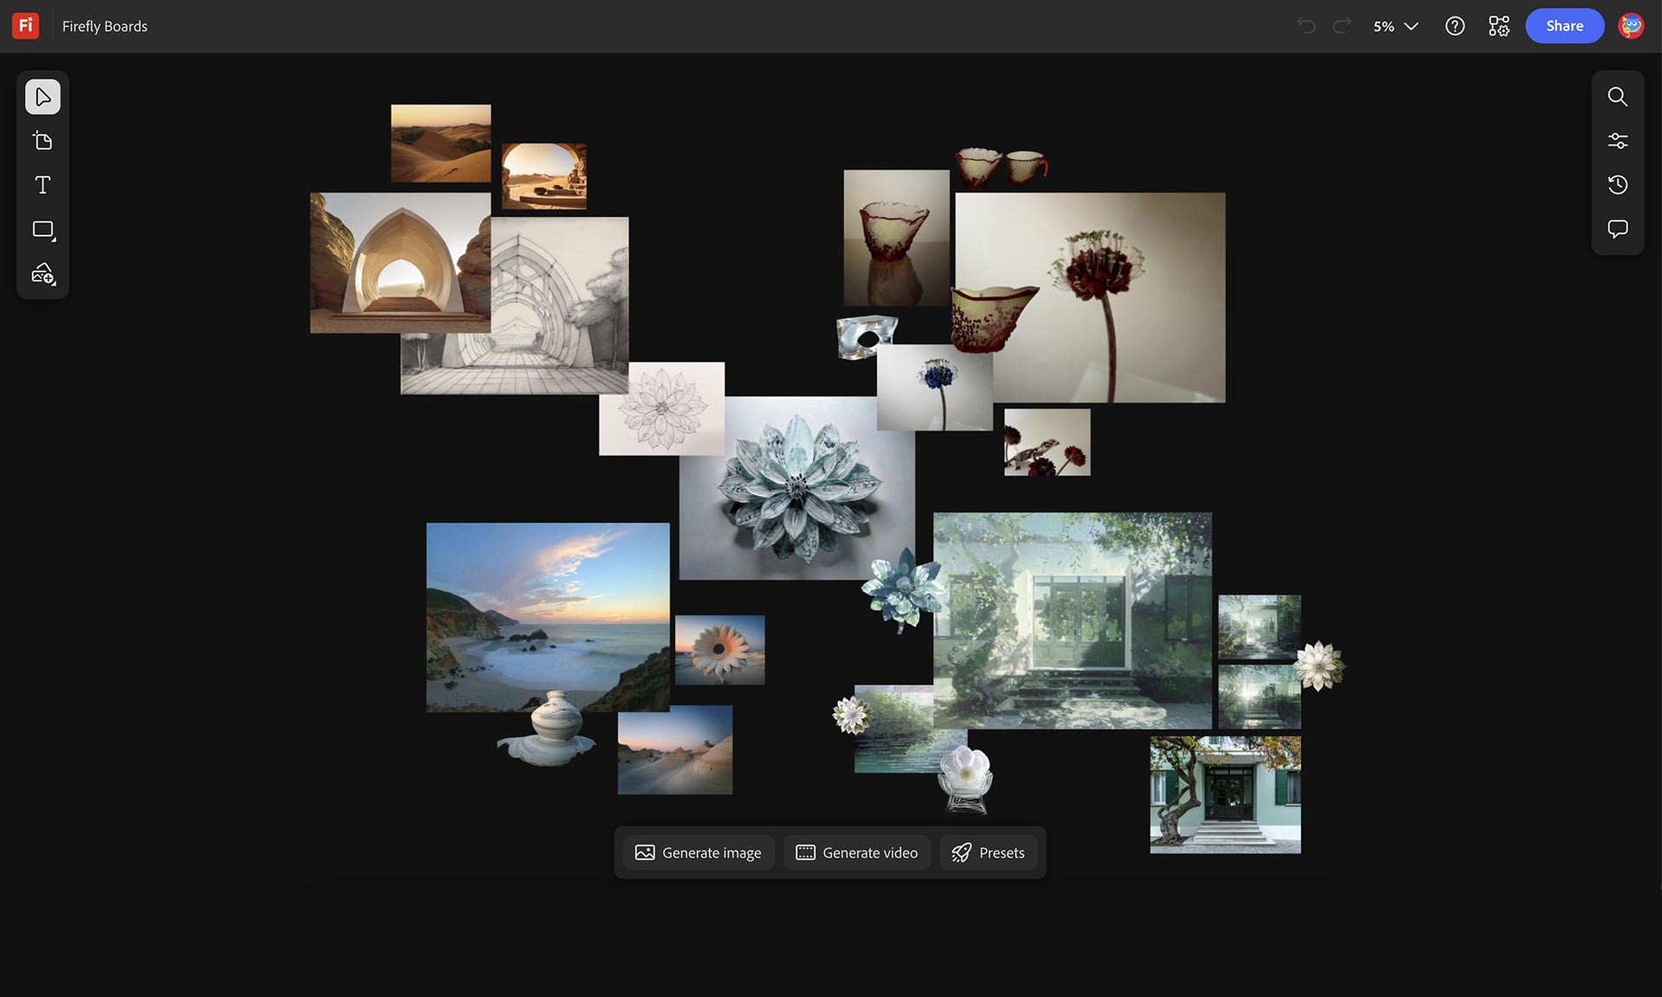Select the rectangle shape tool

[42, 229]
